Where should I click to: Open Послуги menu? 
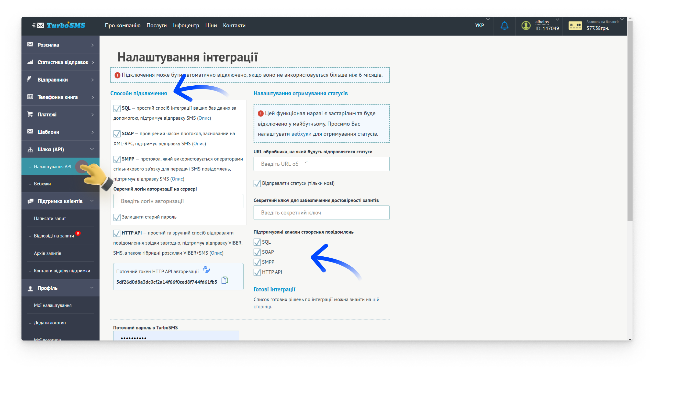157,26
